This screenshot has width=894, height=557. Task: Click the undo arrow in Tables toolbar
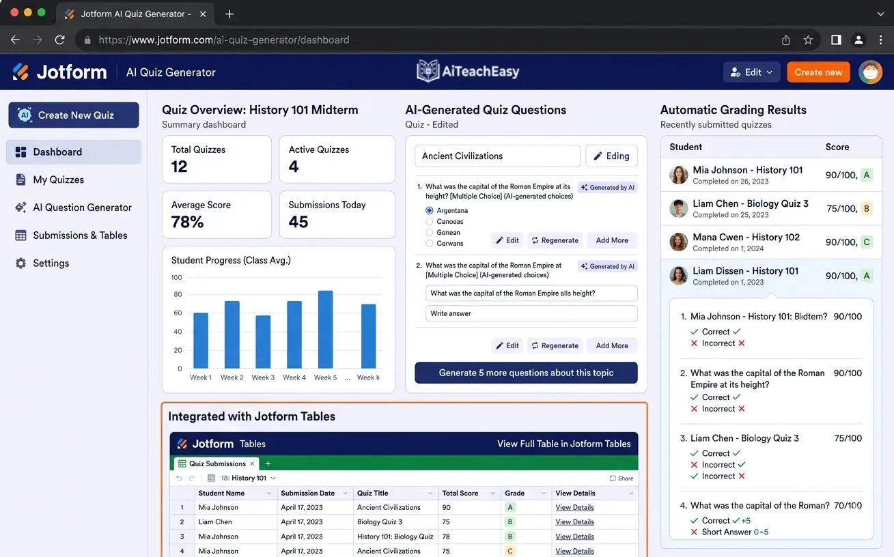[x=180, y=479]
